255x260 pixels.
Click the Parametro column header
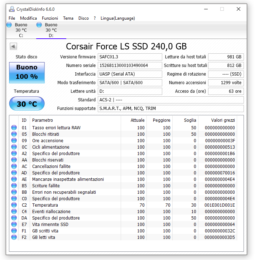tap(76, 120)
